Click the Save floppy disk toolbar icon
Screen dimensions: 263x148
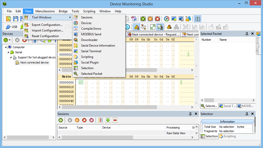click(x=16, y=19)
